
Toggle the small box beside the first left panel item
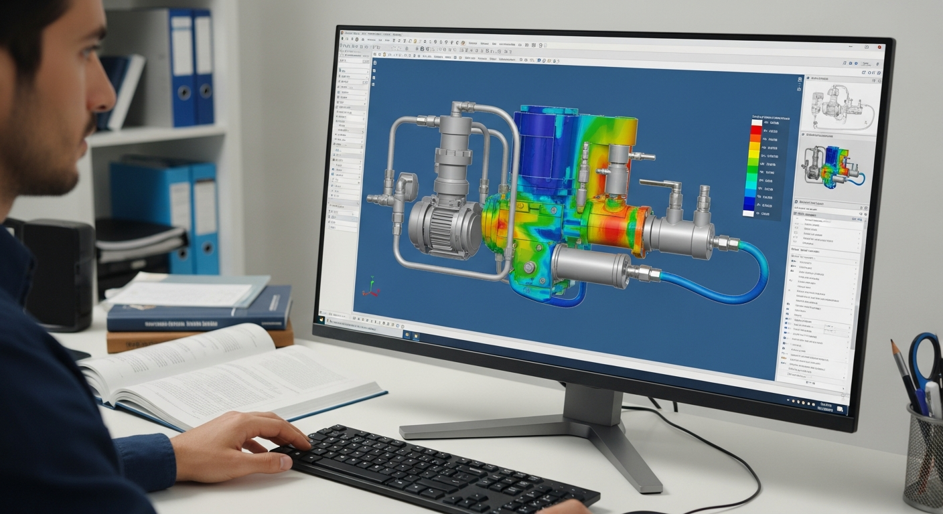[341, 70]
